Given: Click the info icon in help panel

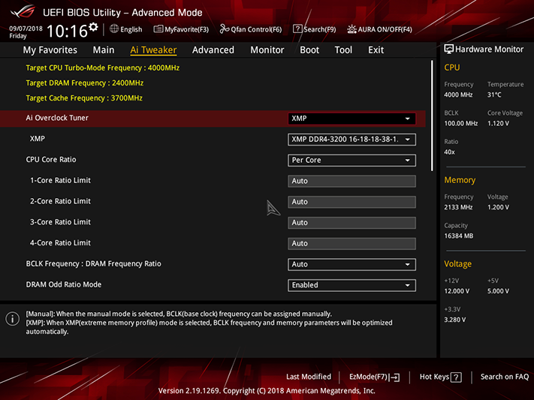Looking at the screenshot, I should tap(13, 319).
